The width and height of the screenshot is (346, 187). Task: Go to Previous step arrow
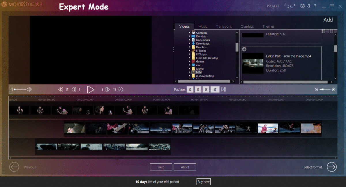14,167
